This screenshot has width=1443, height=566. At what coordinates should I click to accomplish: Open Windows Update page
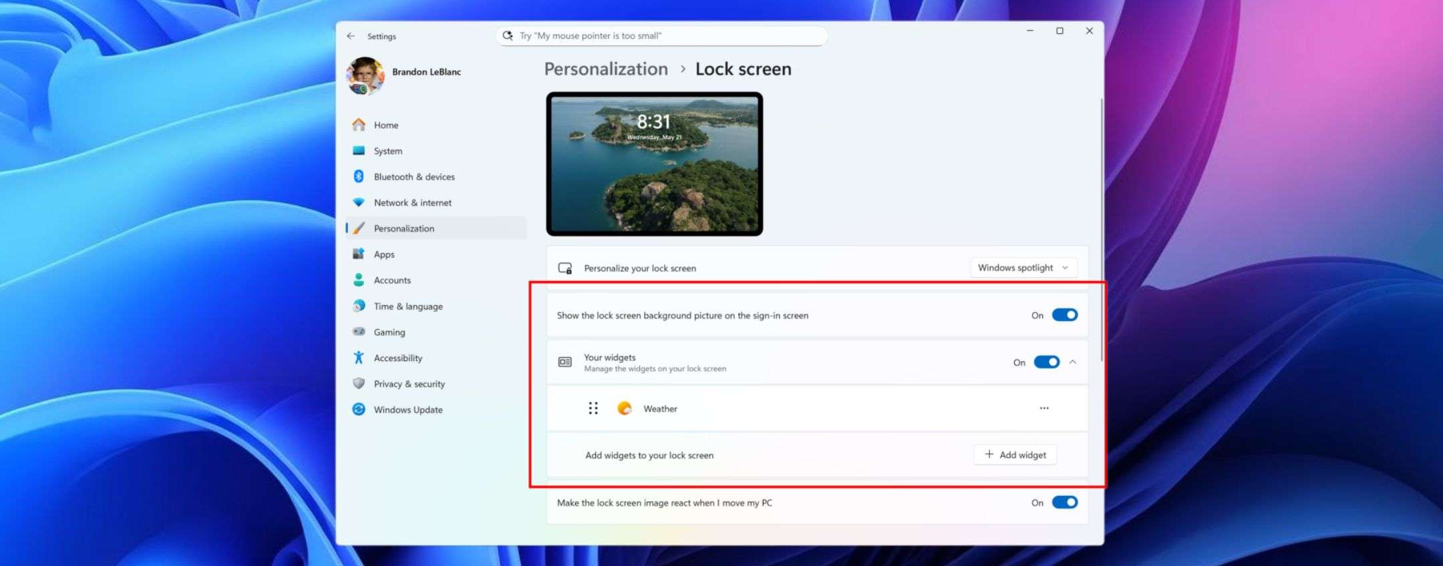pos(437,409)
